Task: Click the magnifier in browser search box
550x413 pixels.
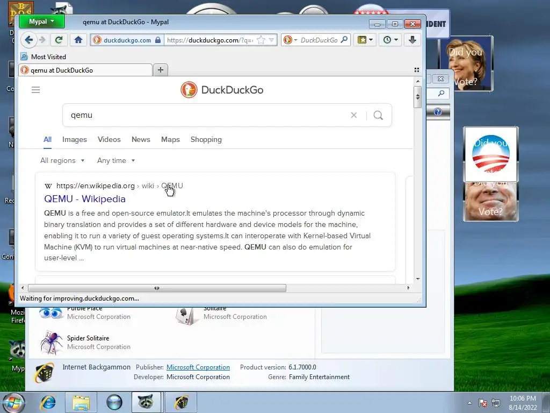Action: tap(344, 40)
